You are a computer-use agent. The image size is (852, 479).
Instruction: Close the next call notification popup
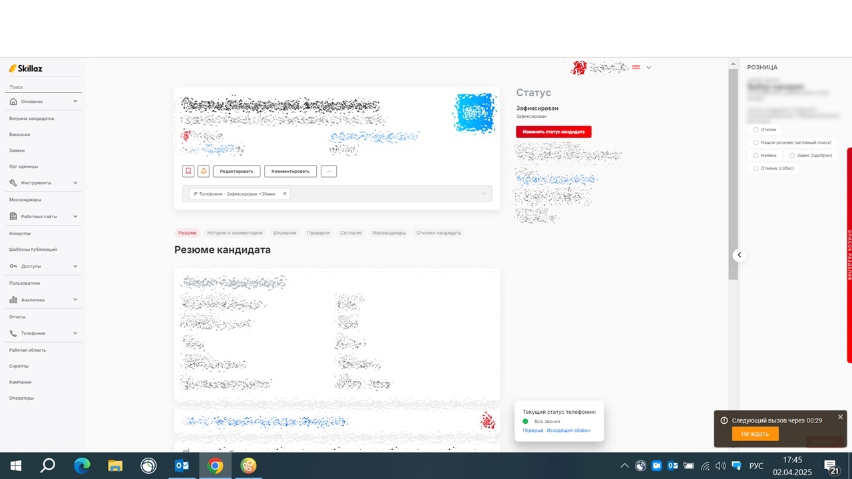click(840, 417)
